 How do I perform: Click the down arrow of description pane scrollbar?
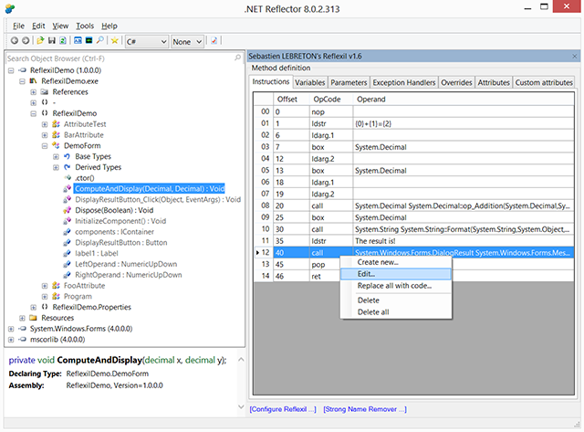(241, 406)
